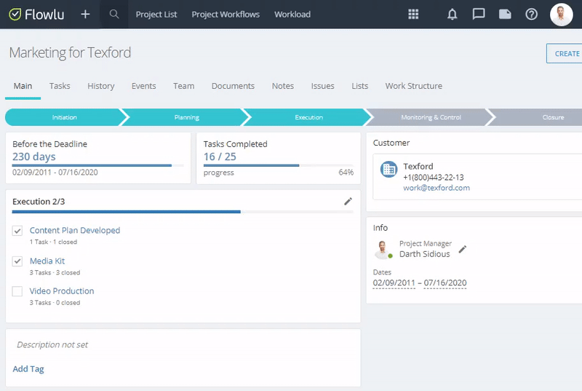The height and width of the screenshot is (391, 582).
Task: Check the Video Production checkbox
Action: pyautogui.click(x=17, y=291)
